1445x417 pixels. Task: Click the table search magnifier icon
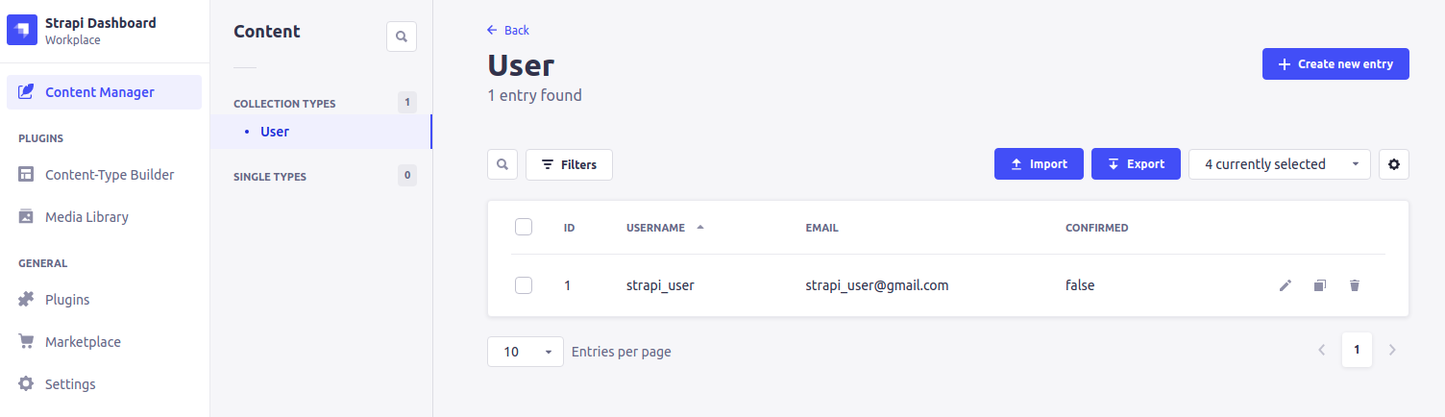tap(502, 164)
